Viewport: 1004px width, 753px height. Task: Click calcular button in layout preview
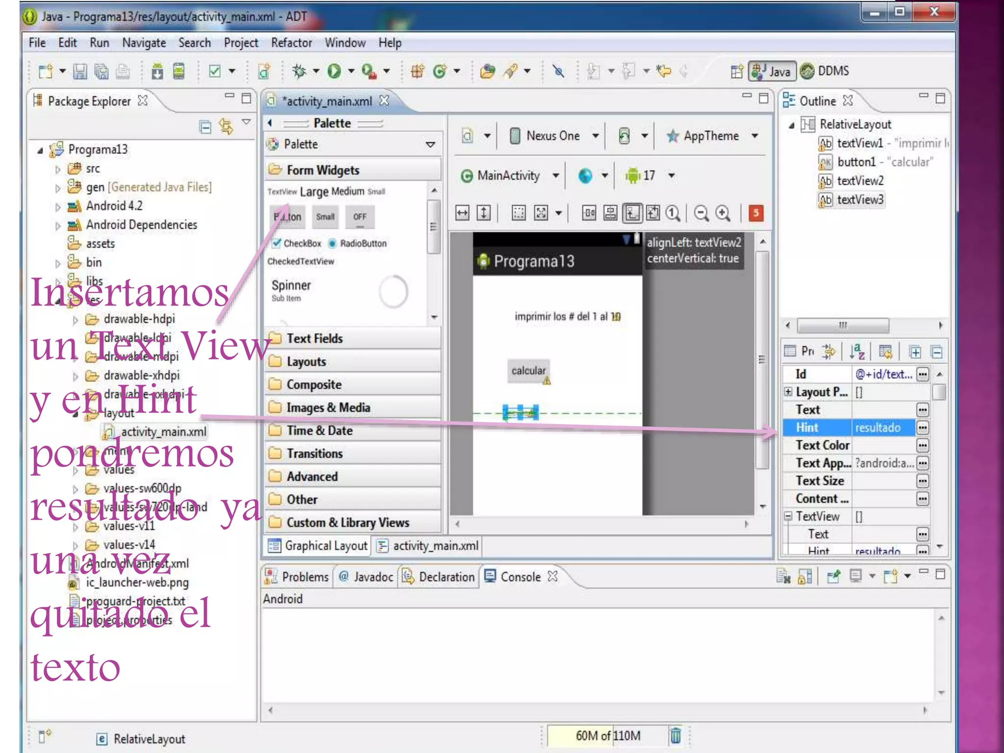click(528, 371)
